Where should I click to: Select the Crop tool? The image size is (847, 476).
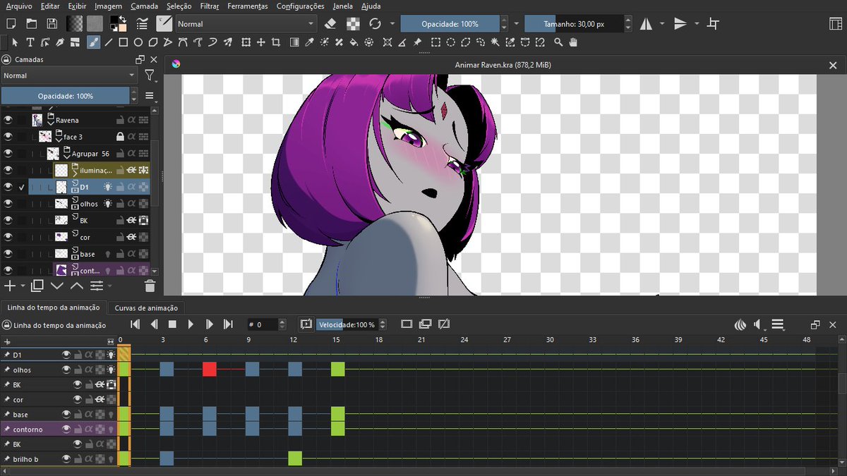[x=276, y=42]
